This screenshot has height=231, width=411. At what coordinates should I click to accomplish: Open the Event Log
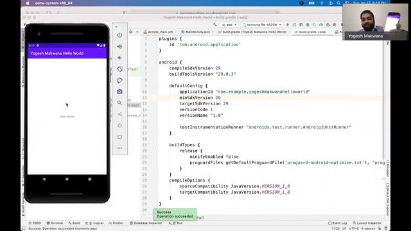tap(337, 223)
